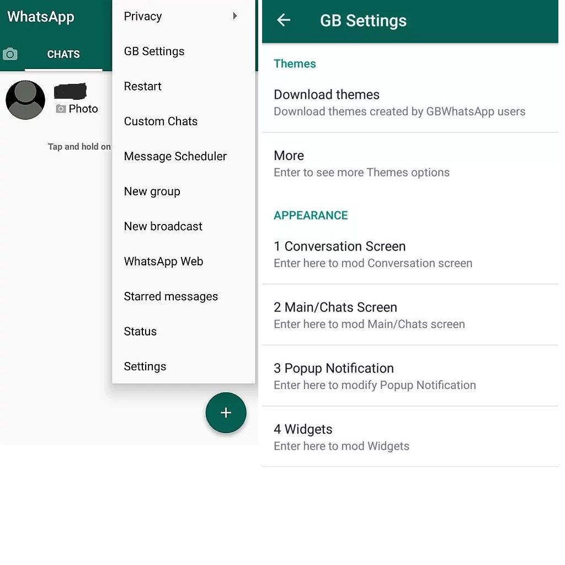Open the contact's profile picture avatar
Viewport: 565px width, 565px height.
(25, 100)
